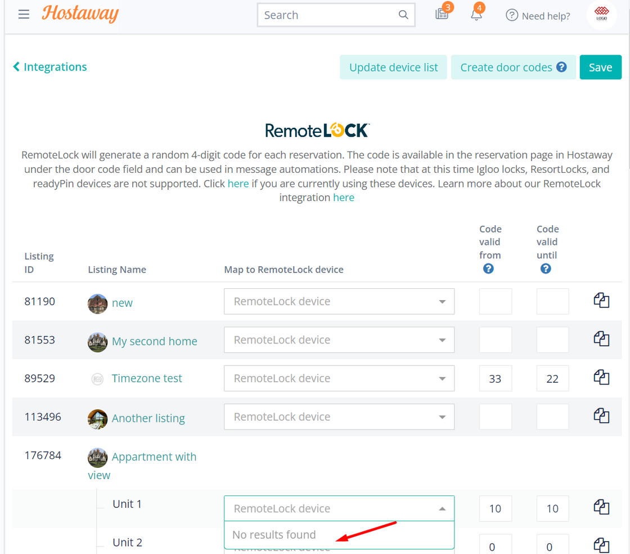The height and width of the screenshot is (554, 630).
Task: Go back to Integrations
Action: point(49,66)
